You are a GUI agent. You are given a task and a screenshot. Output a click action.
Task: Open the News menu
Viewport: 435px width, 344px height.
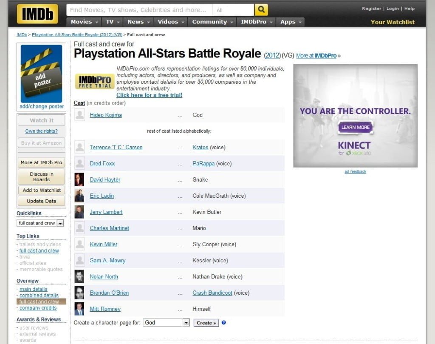pos(138,22)
